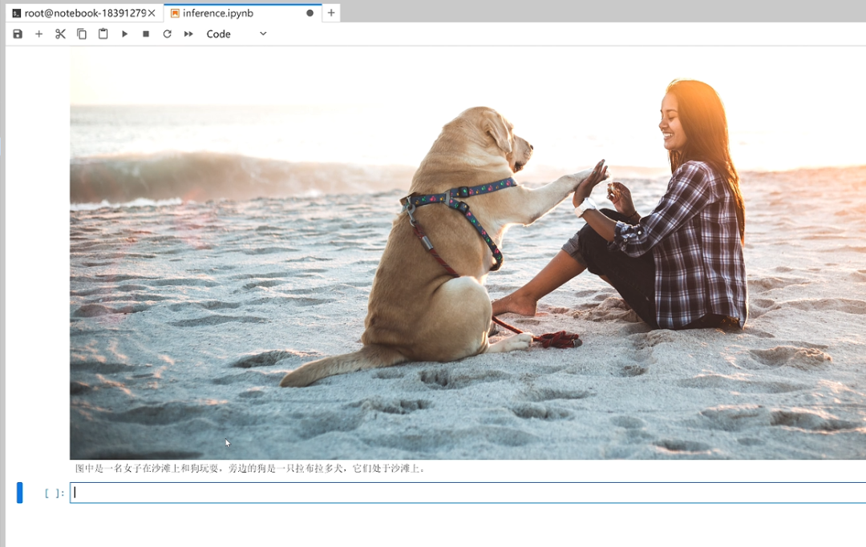Insert a new cell below with the plus icon
866x547 pixels.
point(38,34)
